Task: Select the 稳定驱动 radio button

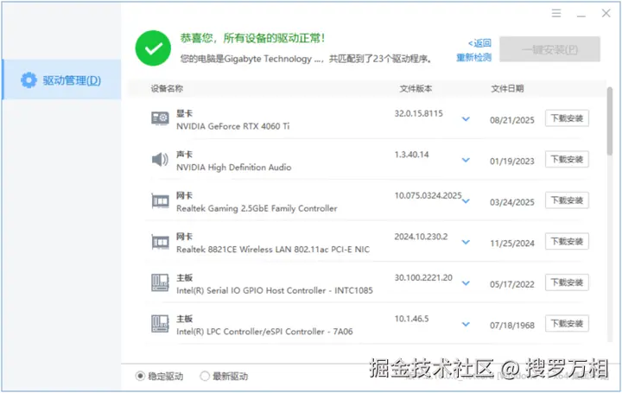Action: point(140,376)
